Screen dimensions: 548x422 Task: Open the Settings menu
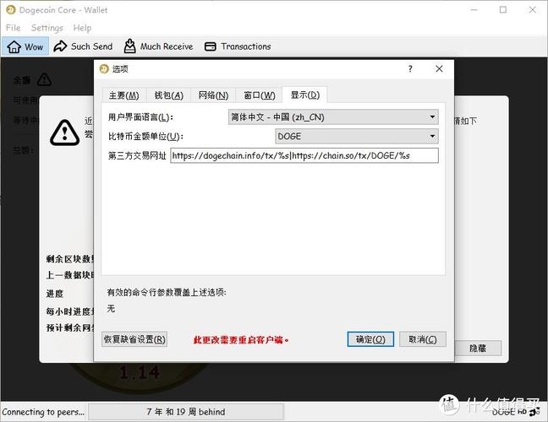[47, 28]
